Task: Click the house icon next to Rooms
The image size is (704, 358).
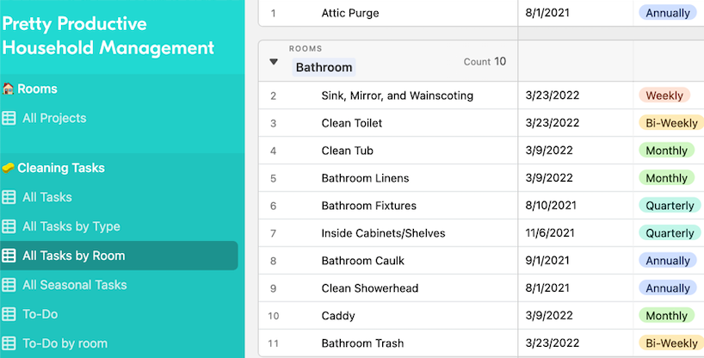Action: tap(8, 89)
